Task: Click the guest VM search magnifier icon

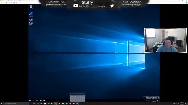Action: coord(33,101)
